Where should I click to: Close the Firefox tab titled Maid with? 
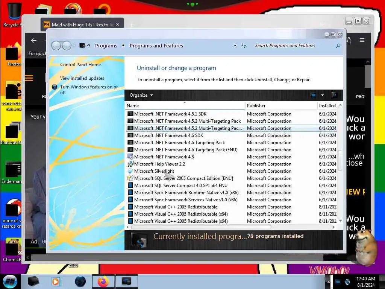coord(118,24)
